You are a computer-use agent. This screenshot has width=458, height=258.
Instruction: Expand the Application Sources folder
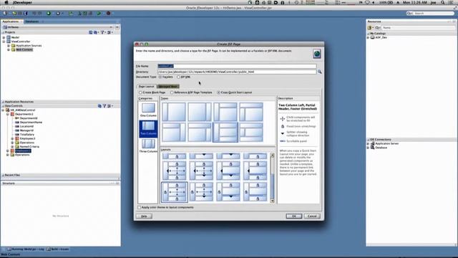pos(9,46)
